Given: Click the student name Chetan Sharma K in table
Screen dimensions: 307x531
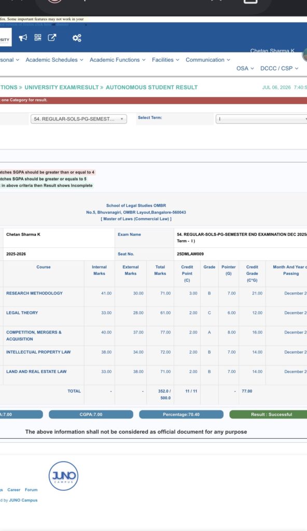Looking at the screenshot, I should 23,234.
